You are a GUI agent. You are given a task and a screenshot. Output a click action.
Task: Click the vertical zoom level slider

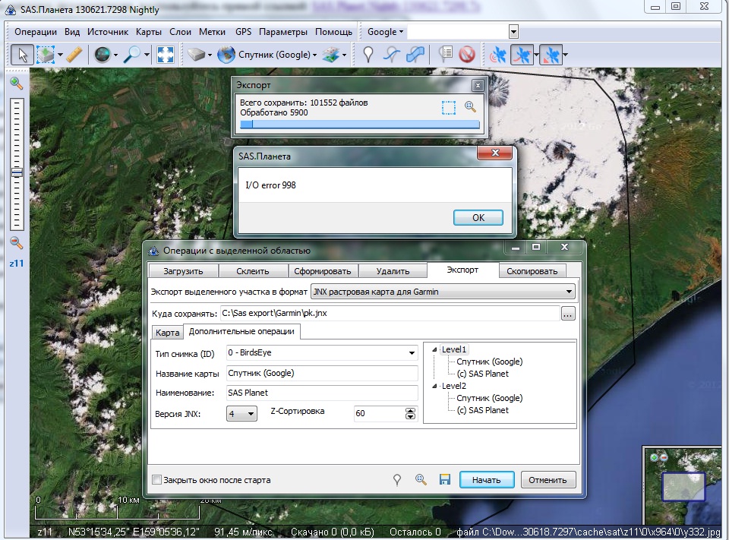(17, 172)
